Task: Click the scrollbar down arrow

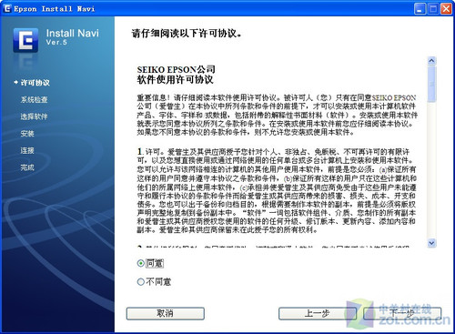Action: 431,243
